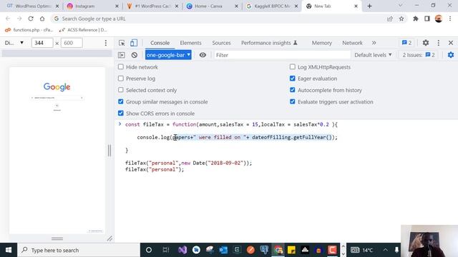Click the console Filter input field
Screen dimensions: 458x257
tap(282, 55)
